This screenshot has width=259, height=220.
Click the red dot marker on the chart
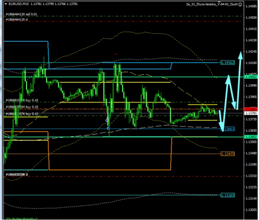pyautogui.click(x=93, y=86)
